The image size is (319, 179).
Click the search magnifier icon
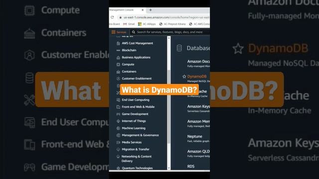point(134,32)
